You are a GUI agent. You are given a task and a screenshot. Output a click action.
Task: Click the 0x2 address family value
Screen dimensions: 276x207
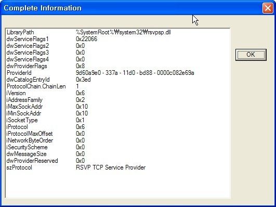click(80, 100)
